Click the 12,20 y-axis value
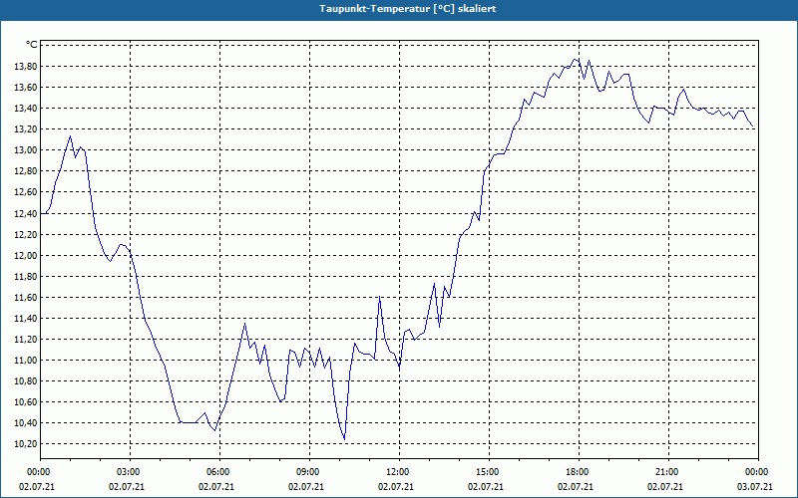The width and height of the screenshot is (798, 498). (x=25, y=234)
